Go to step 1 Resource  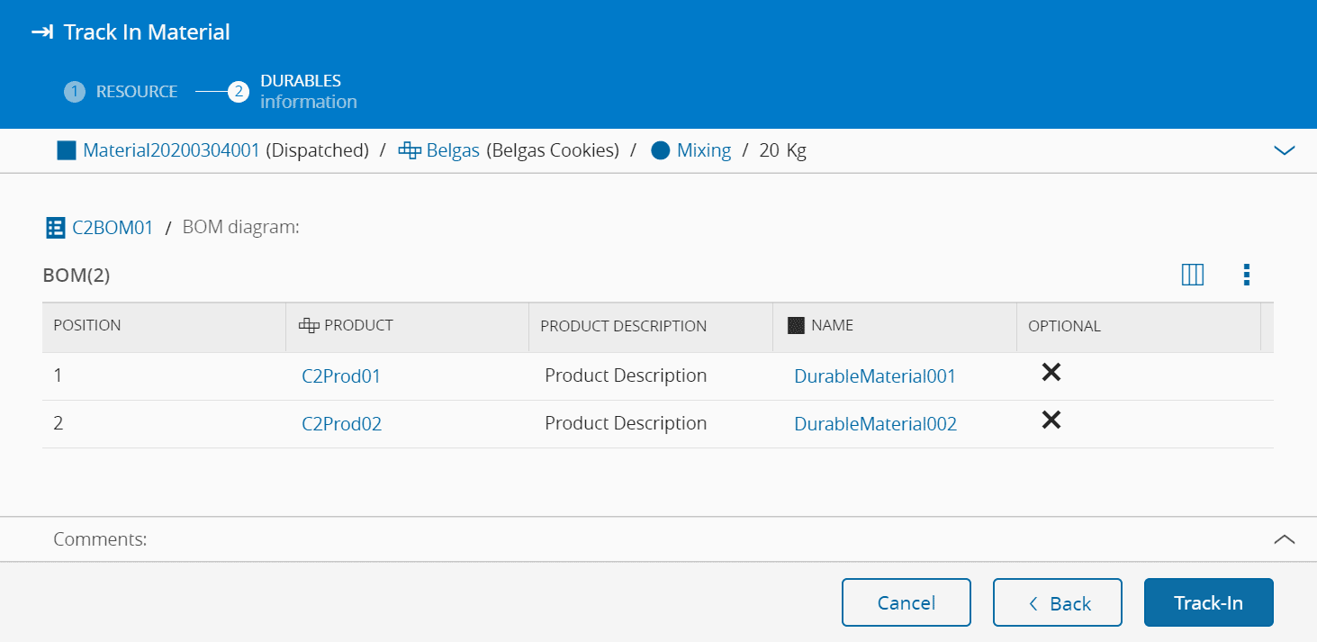click(122, 92)
